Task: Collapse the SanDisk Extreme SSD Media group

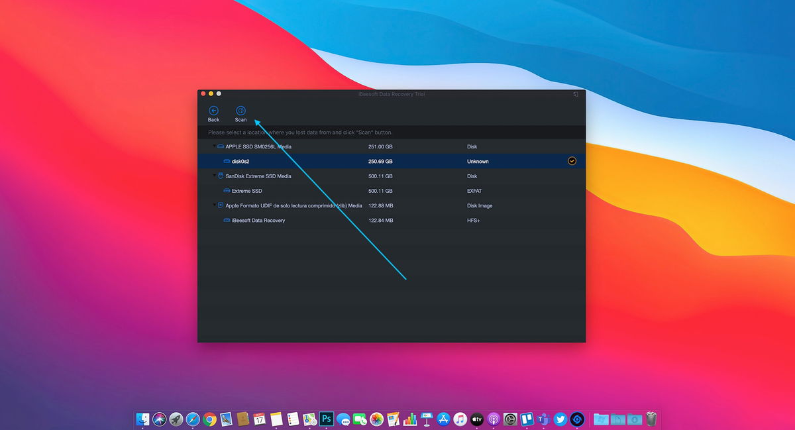Action: [x=213, y=176]
